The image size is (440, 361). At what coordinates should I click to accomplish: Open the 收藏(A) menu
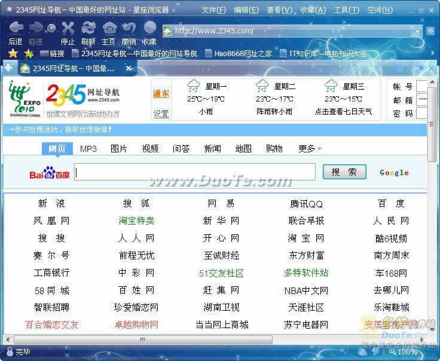(x=313, y=10)
